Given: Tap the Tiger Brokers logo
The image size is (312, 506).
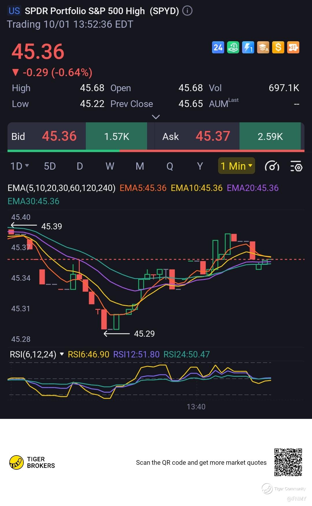Looking at the screenshot, I should coord(32,462).
